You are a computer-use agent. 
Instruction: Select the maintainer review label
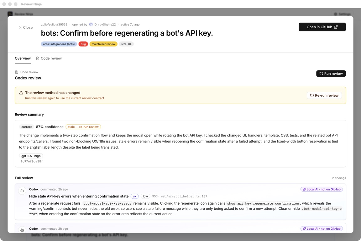pyautogui.click(x=103, y=44)
